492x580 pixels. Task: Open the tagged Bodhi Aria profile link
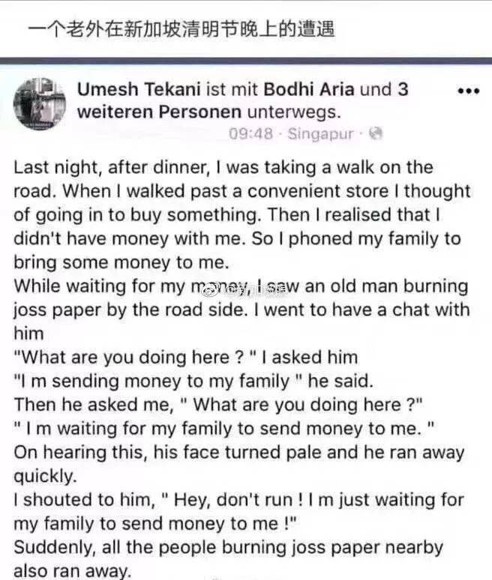point(308,91)
